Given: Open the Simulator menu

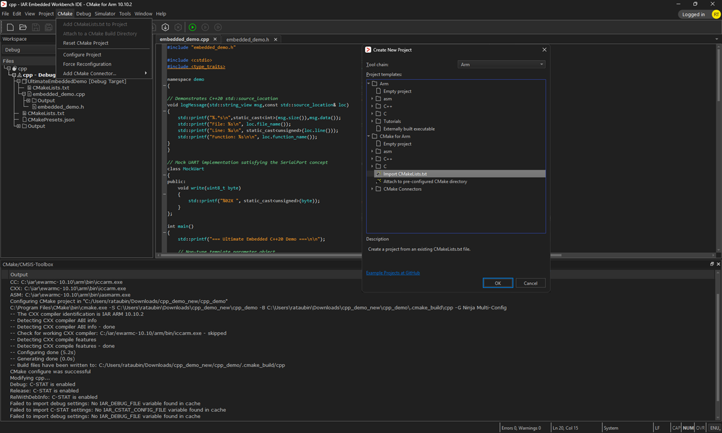Looking at the screenshot, I should (x=105, y=14).
